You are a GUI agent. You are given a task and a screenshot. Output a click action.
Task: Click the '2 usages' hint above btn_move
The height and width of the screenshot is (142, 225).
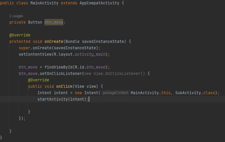[x=16, y=16]
